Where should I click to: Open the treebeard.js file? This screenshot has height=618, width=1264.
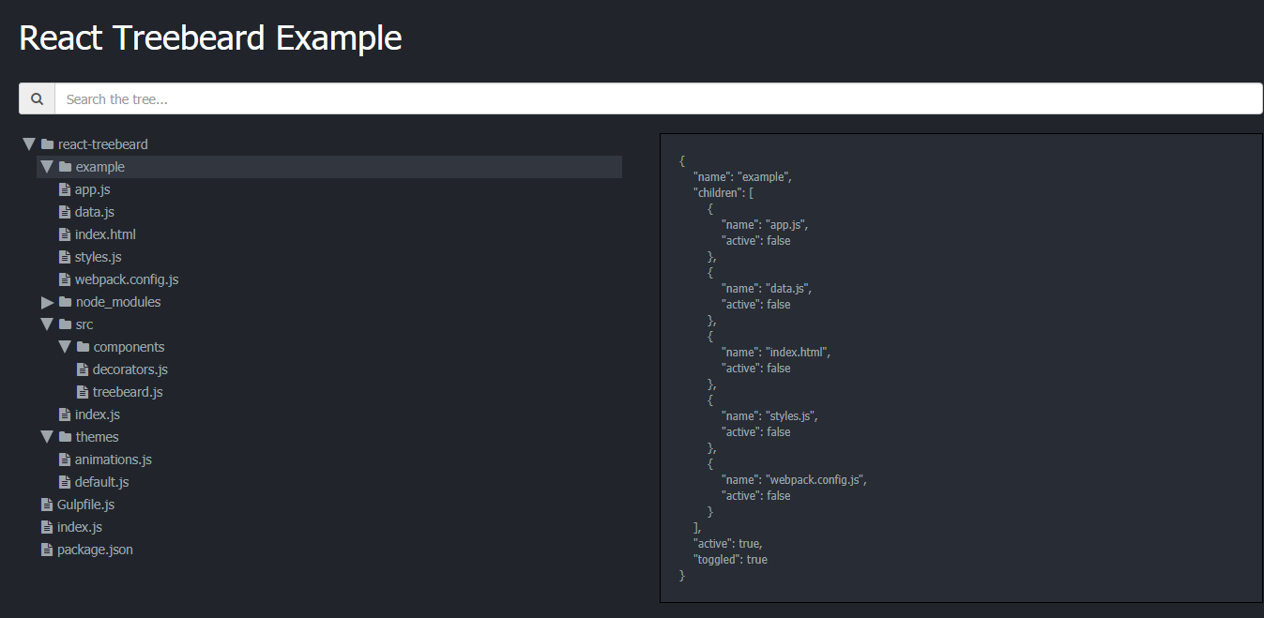tap(128, 391)
